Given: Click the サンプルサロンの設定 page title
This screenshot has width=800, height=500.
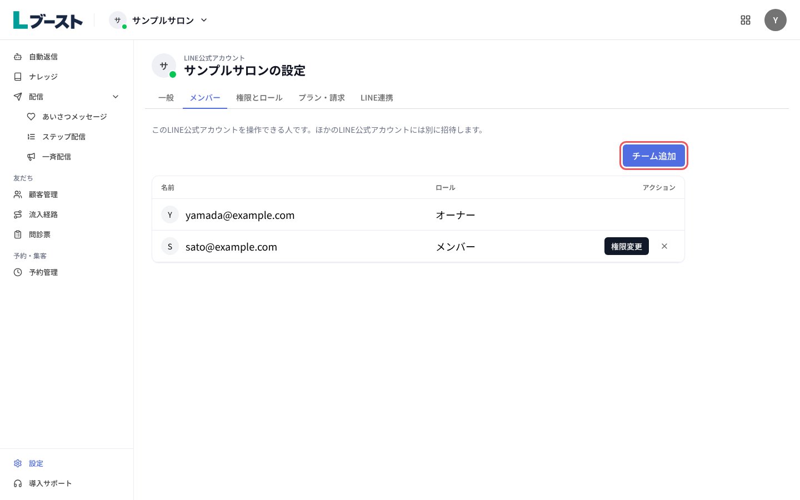Looking at the screenshot, I should click(244, 71).
